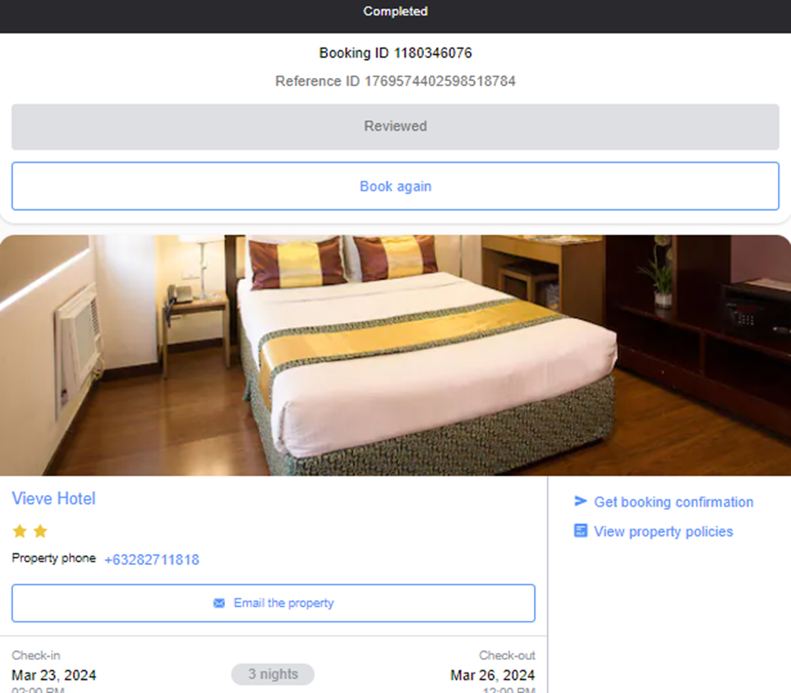
Task: Open View property policies link
Action: pyautogui.click(x=664, y=531)
